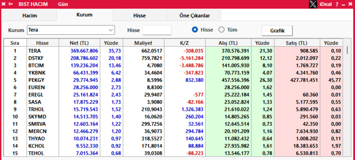Select the SKYMD stock cell
Screen dimensions: 355x160
pos(42,117)
